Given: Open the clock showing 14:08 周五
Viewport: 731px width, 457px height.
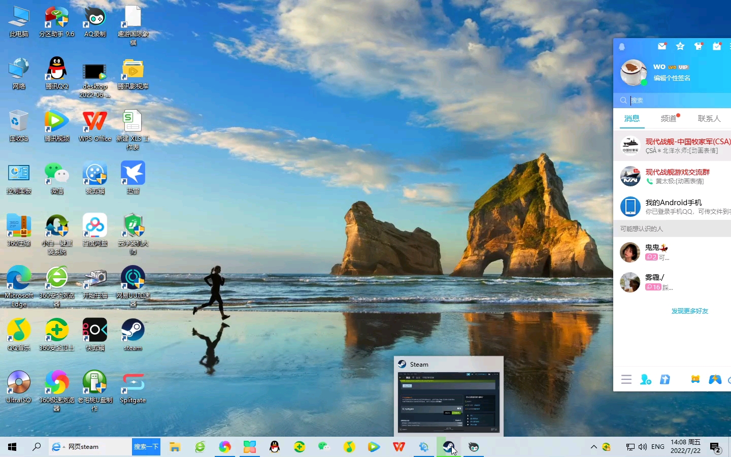Looking at the screenshot, I should tap(685, 447).
